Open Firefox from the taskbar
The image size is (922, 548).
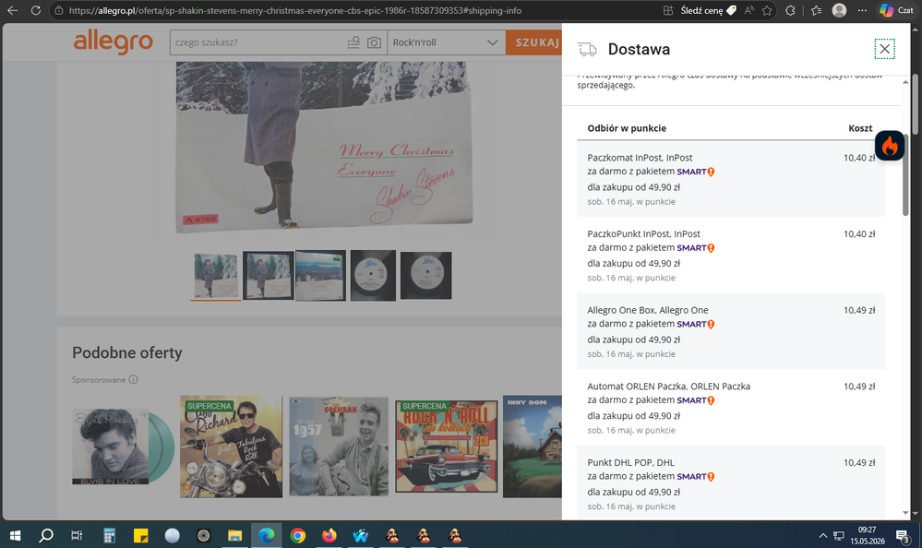click(329, 535)
